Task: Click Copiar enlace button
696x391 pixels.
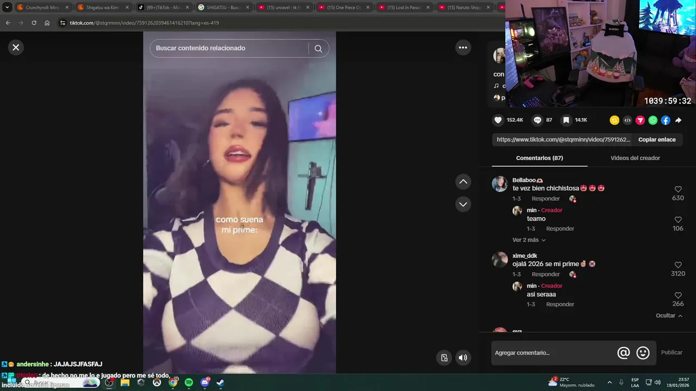Action: click(x=657, y=140)
